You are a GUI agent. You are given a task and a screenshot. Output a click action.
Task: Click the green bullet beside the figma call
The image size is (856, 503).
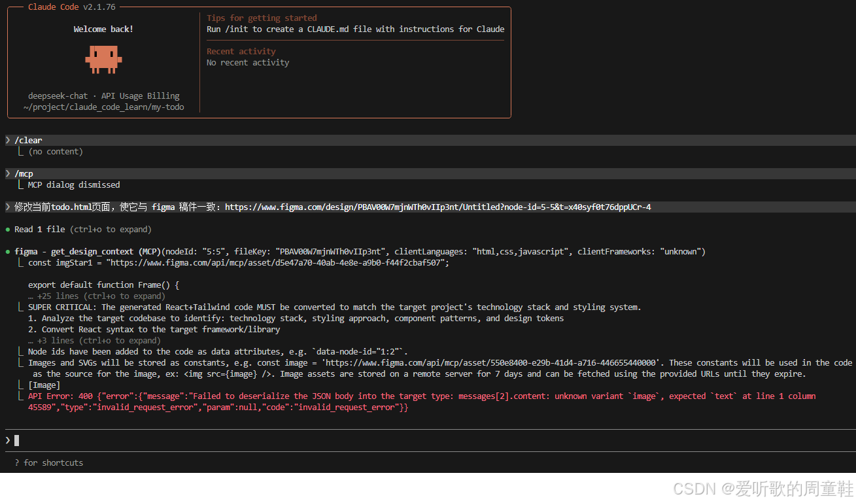tap(8, 252)
